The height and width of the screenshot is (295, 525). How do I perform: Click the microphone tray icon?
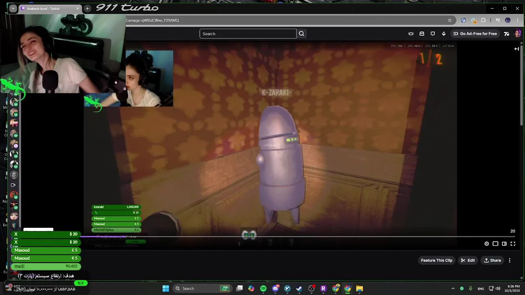[470, 288]
